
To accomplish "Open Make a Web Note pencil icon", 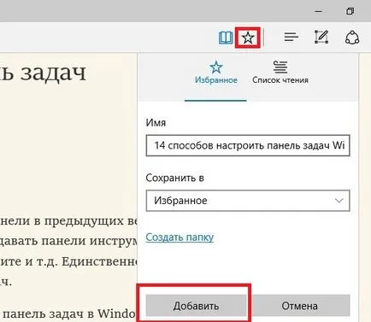I will click(x=321, y=37).
